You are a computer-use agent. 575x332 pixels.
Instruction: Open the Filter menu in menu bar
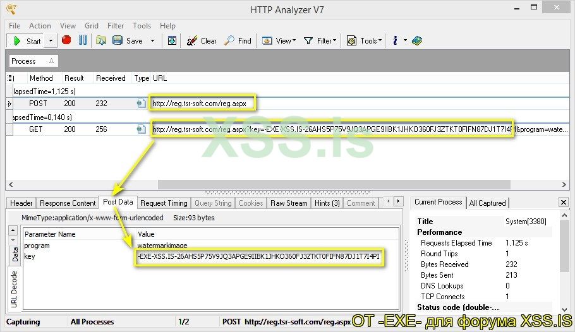[116, 26]
